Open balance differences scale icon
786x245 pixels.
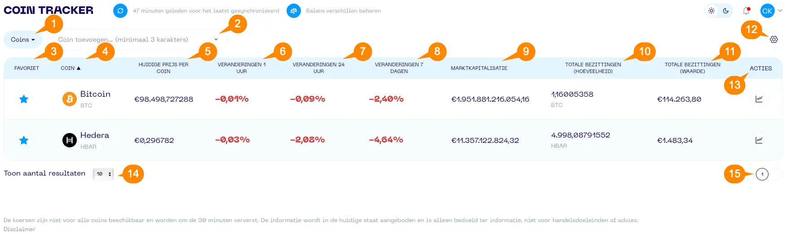click(x=294, y=11)
